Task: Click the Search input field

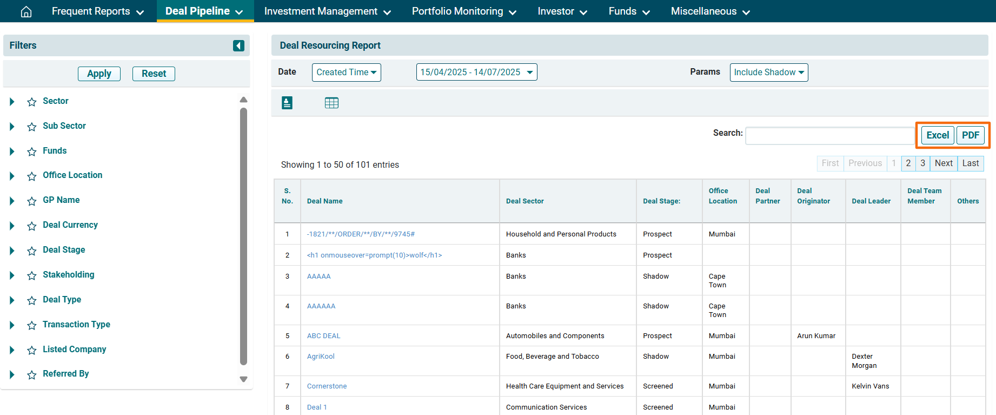Action: [829, 136]
